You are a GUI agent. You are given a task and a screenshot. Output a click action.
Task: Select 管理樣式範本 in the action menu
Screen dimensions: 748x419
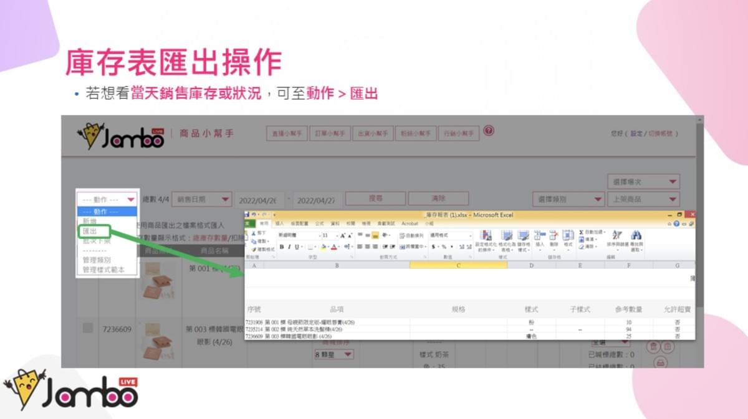tap(103, 270)
